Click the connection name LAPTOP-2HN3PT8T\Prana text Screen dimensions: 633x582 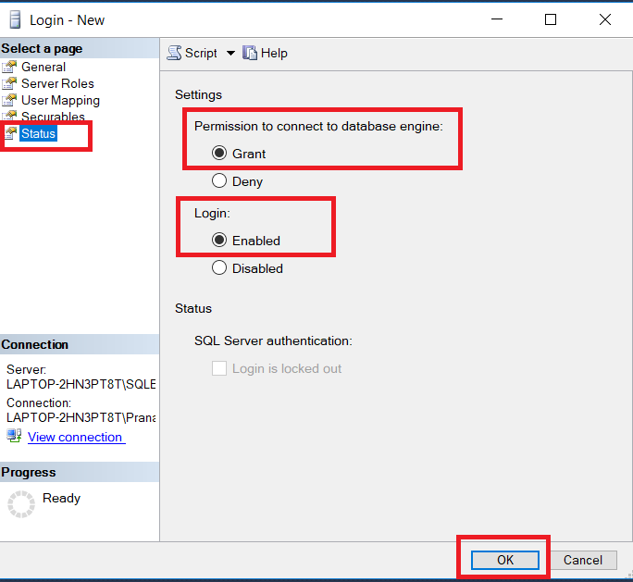click(81, 417)
